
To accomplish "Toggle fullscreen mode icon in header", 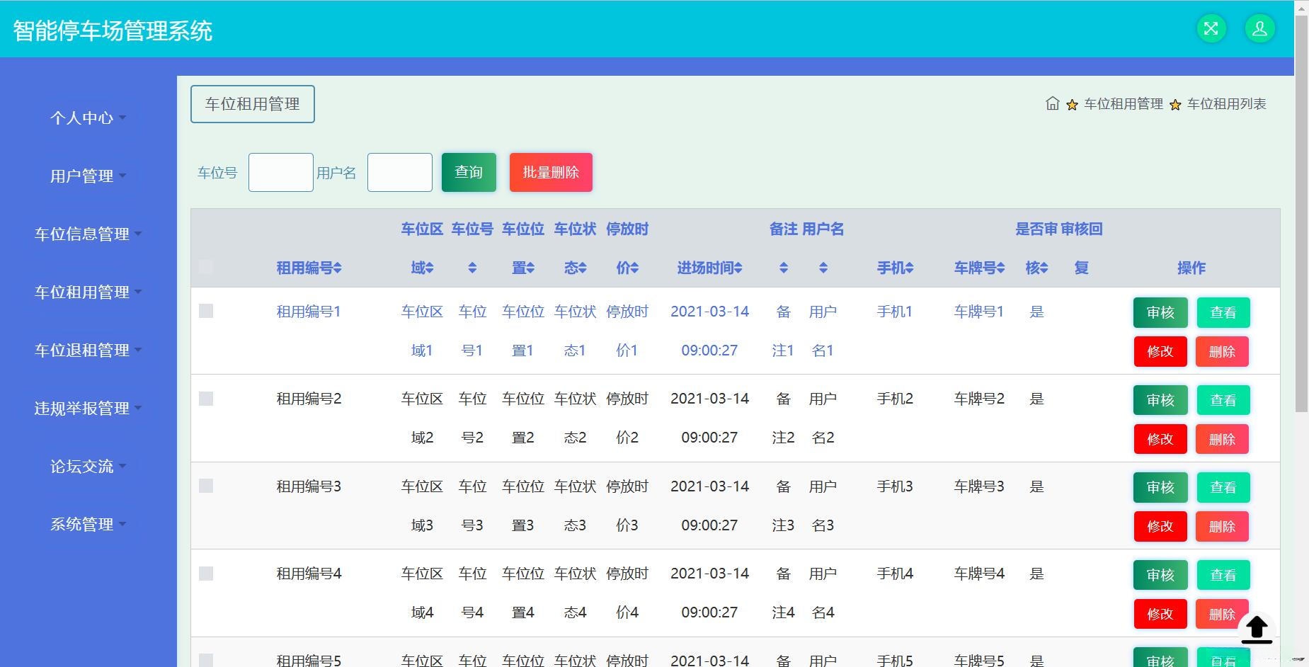I will tap(1211, 28).
